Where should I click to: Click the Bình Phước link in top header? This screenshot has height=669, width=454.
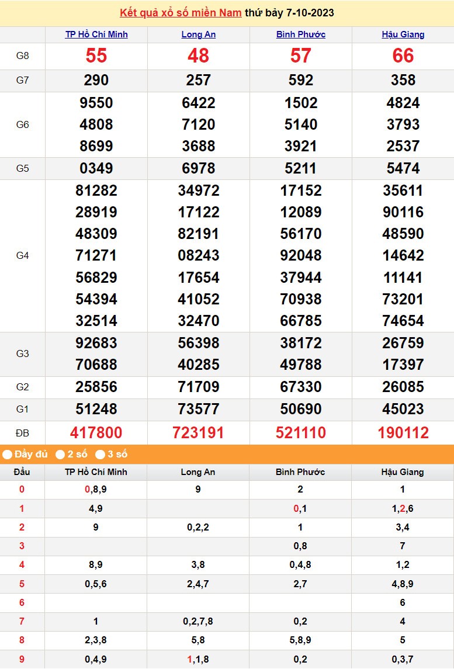pyautogui.click(x=301, y=34)
